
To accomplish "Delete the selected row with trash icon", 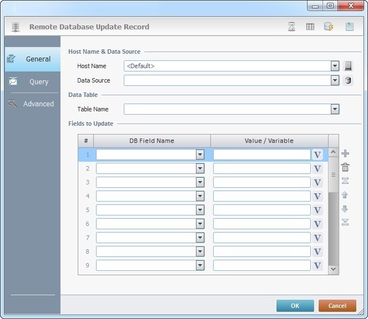I will pyautogui.click(x=345, y=167).
